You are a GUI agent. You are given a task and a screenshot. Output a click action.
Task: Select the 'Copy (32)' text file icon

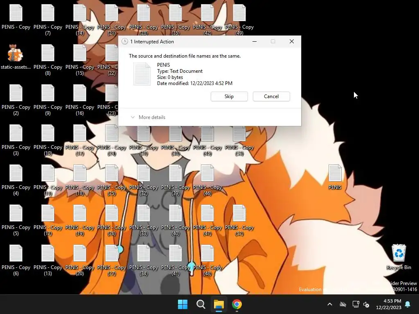pos(144,173)
